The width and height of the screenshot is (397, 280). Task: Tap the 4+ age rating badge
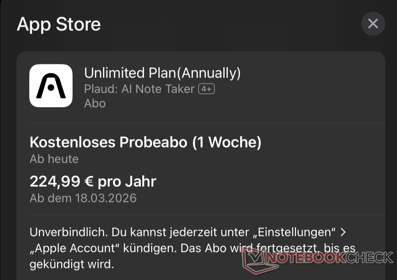[x=207, y=89]
